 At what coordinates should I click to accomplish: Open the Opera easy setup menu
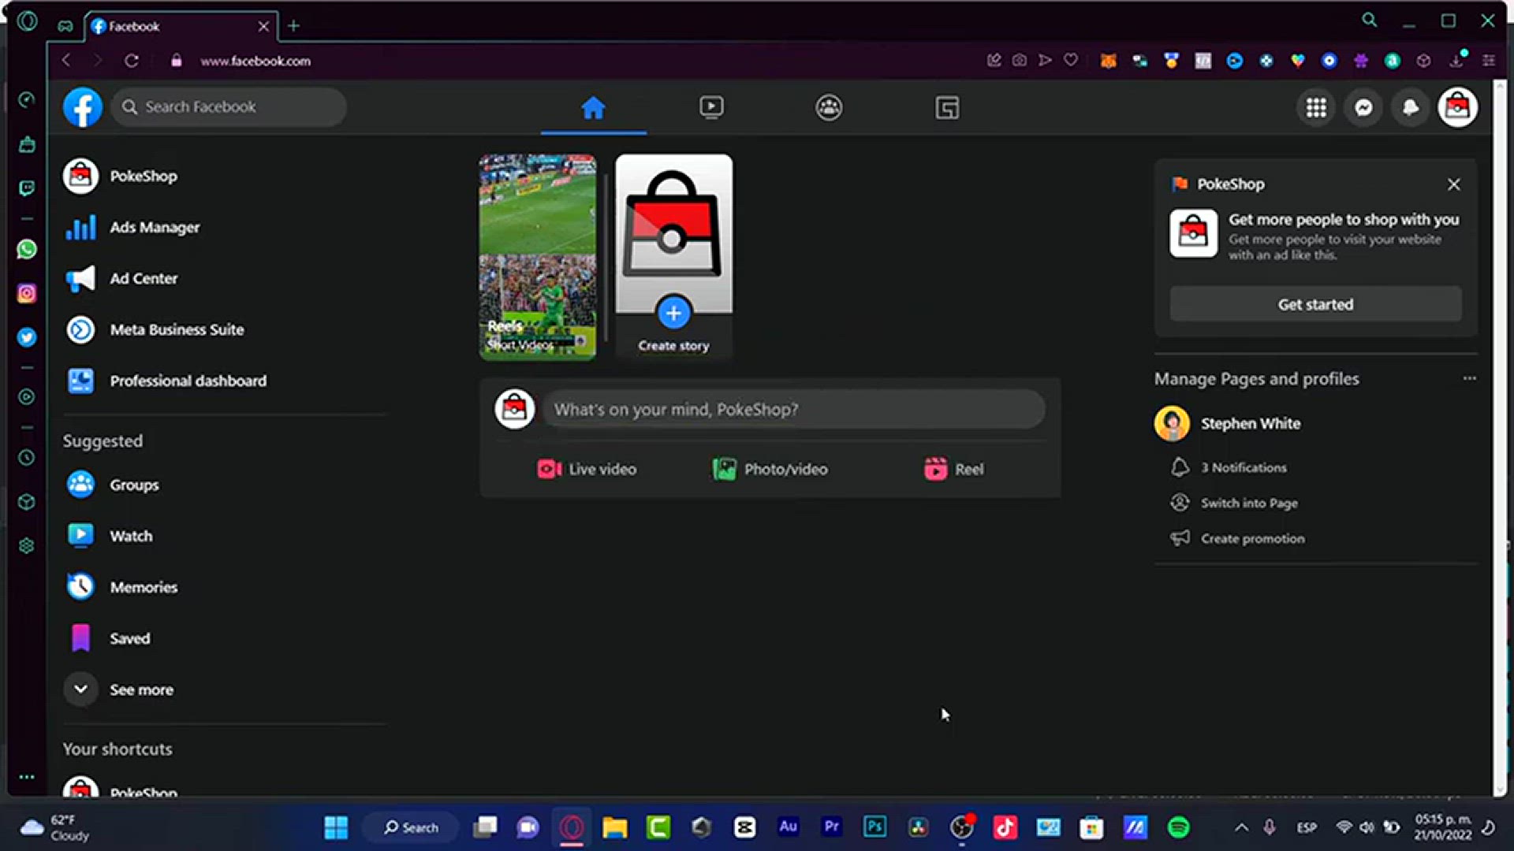coord(1489,61)
